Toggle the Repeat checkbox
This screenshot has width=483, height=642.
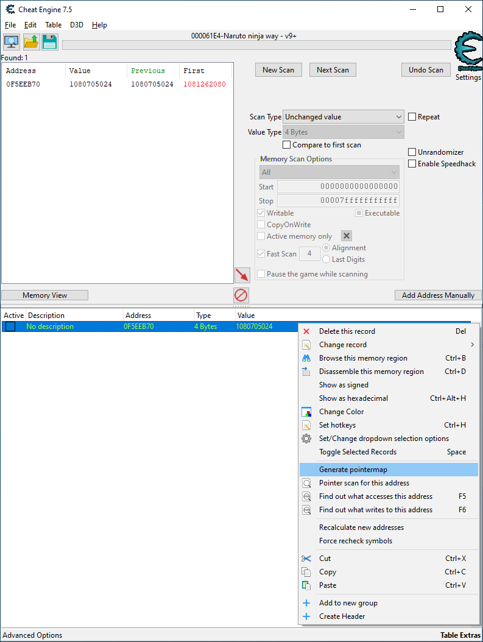tap(412, 117)
